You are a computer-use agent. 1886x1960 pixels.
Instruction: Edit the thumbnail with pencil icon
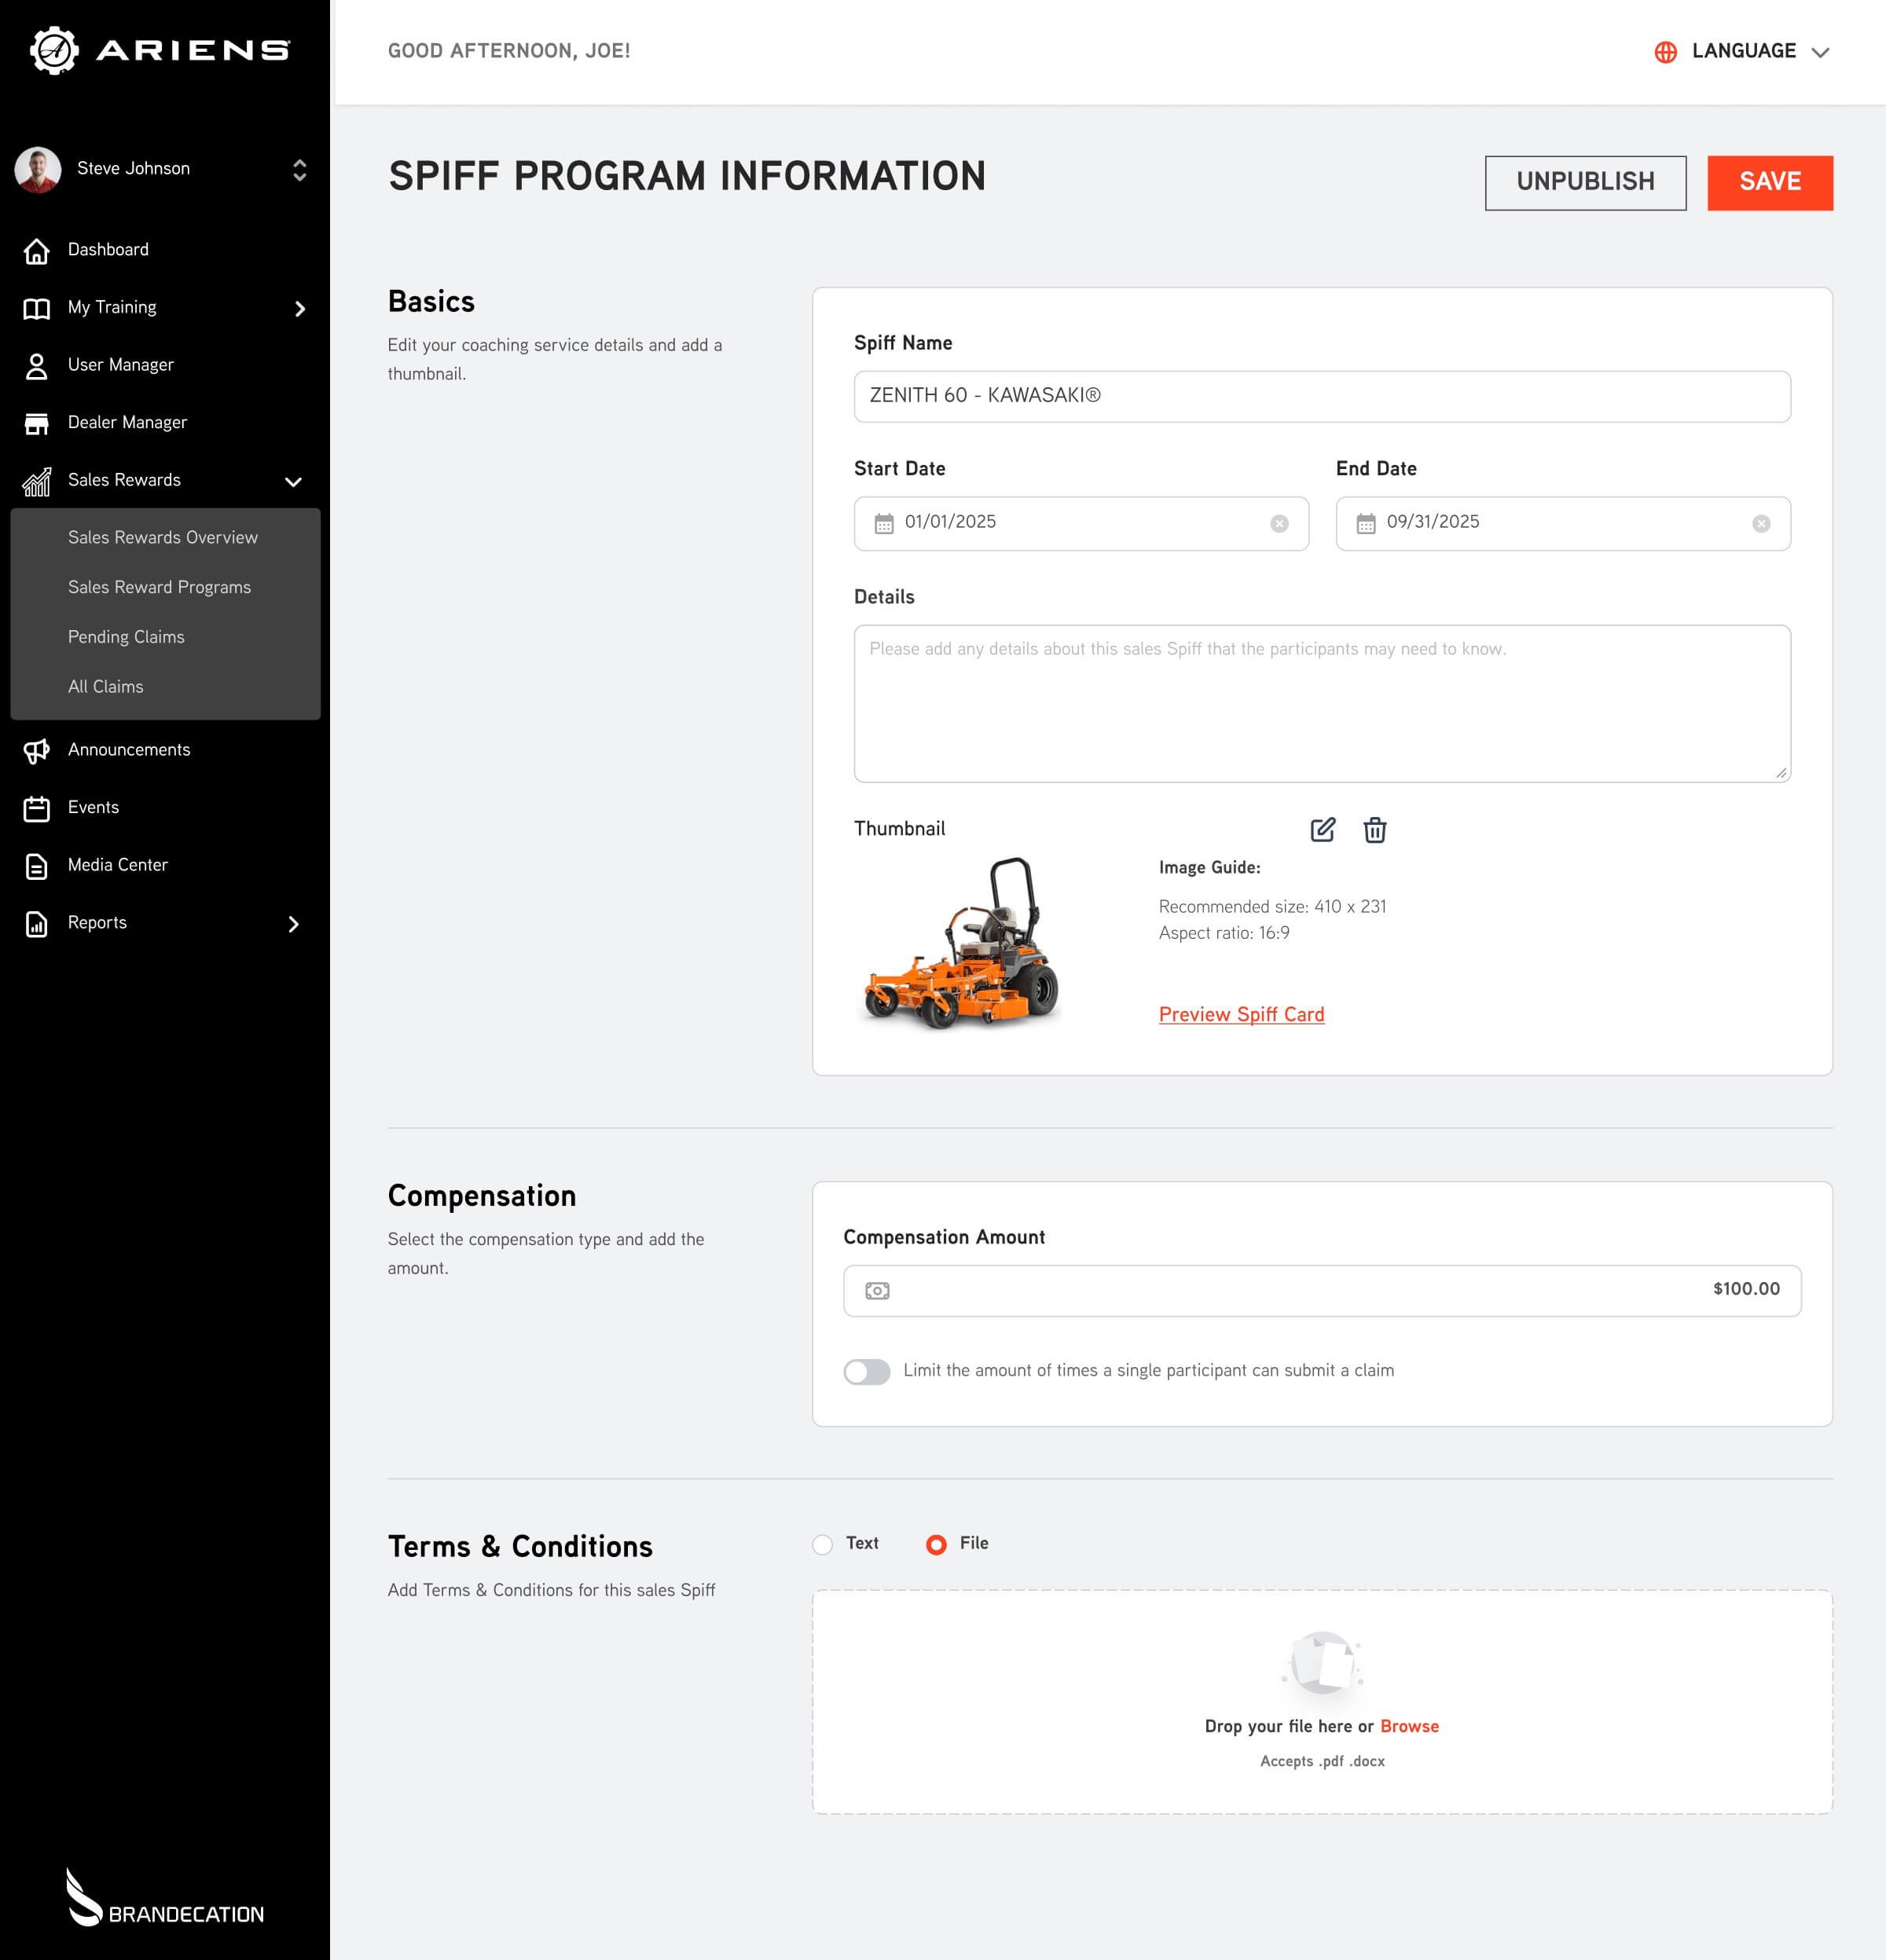[x=1323, y=830]
